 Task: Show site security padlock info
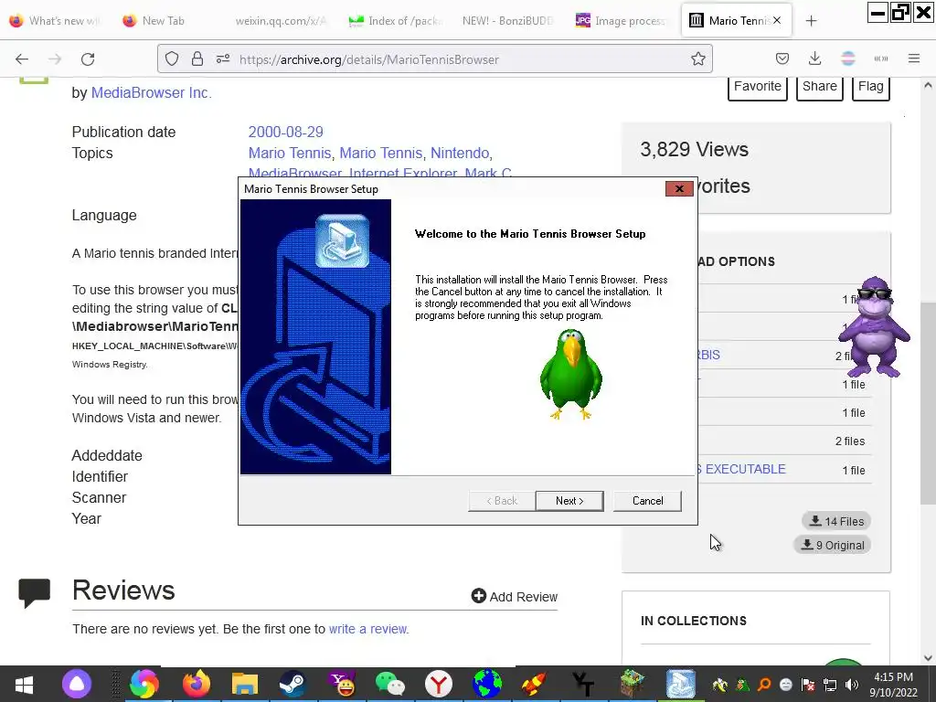coord(197,59)
